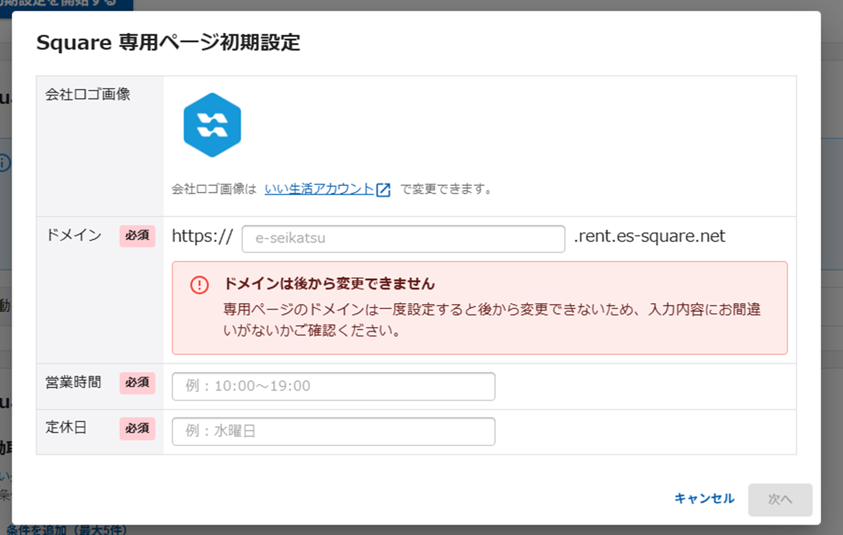Click the company logo hexagon image
843x535 pixels.
pyautogui.click(x=212, y=125)
